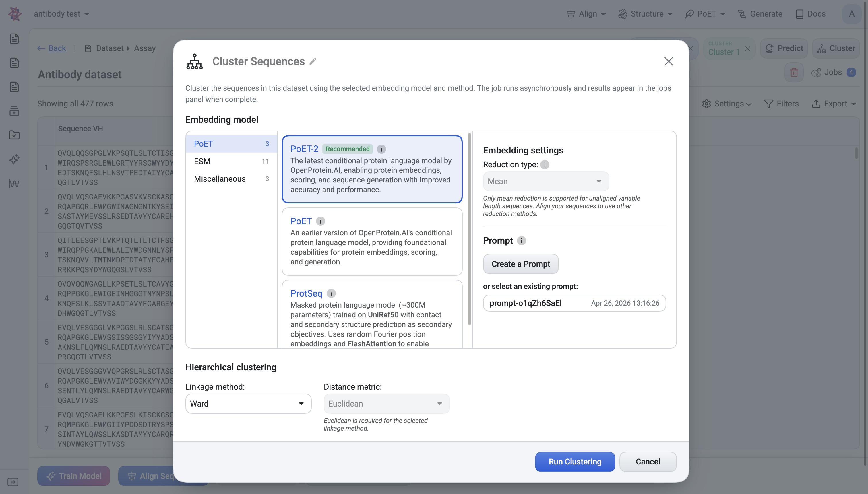
Task: Click the Reduction type info icon
Action: 545,165
